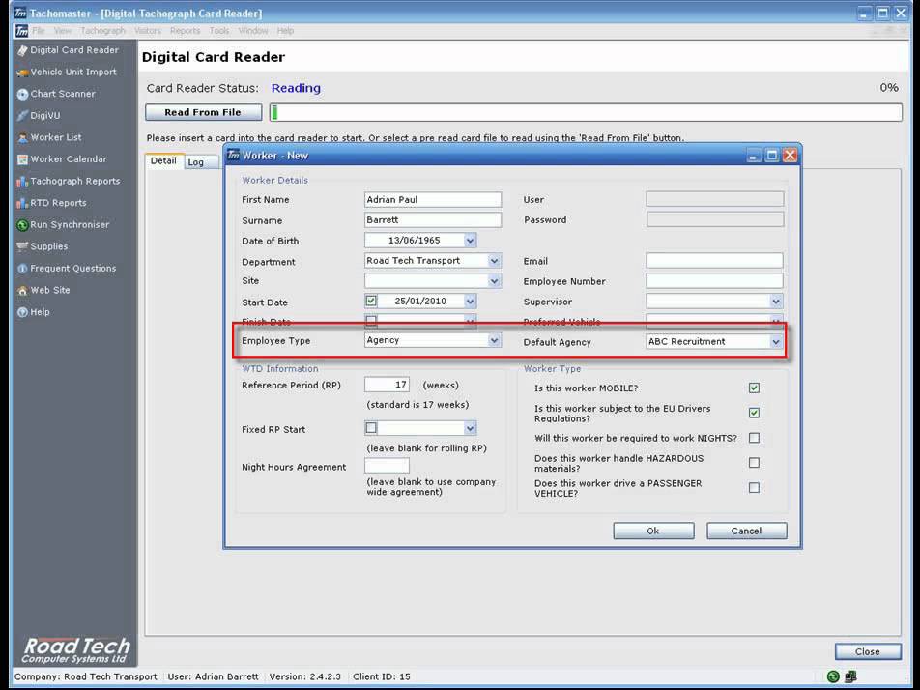The image size is (920, 690).
Task: Click the Employee Number field
Action: coord(715,281)
